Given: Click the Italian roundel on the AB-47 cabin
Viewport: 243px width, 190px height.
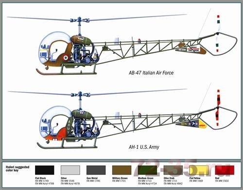Looking at the screenshot, I should coord(66,57).
